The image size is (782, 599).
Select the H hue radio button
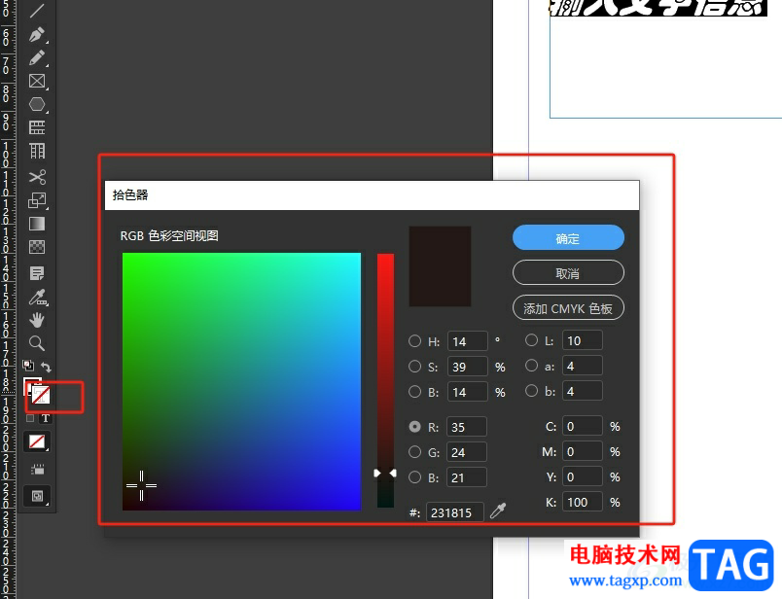point(414,340)
